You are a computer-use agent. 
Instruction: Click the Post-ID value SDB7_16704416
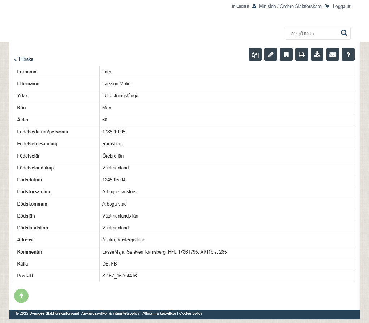click(x=120, y=276)
